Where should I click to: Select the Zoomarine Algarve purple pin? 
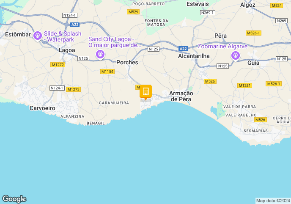pos(236,56)
